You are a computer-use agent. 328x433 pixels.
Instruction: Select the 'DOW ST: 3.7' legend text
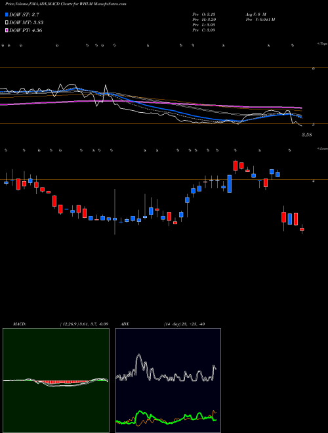coord(24,14)
